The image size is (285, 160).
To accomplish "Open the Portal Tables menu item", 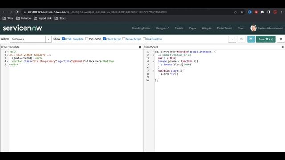I will click(x=224, y=28).
